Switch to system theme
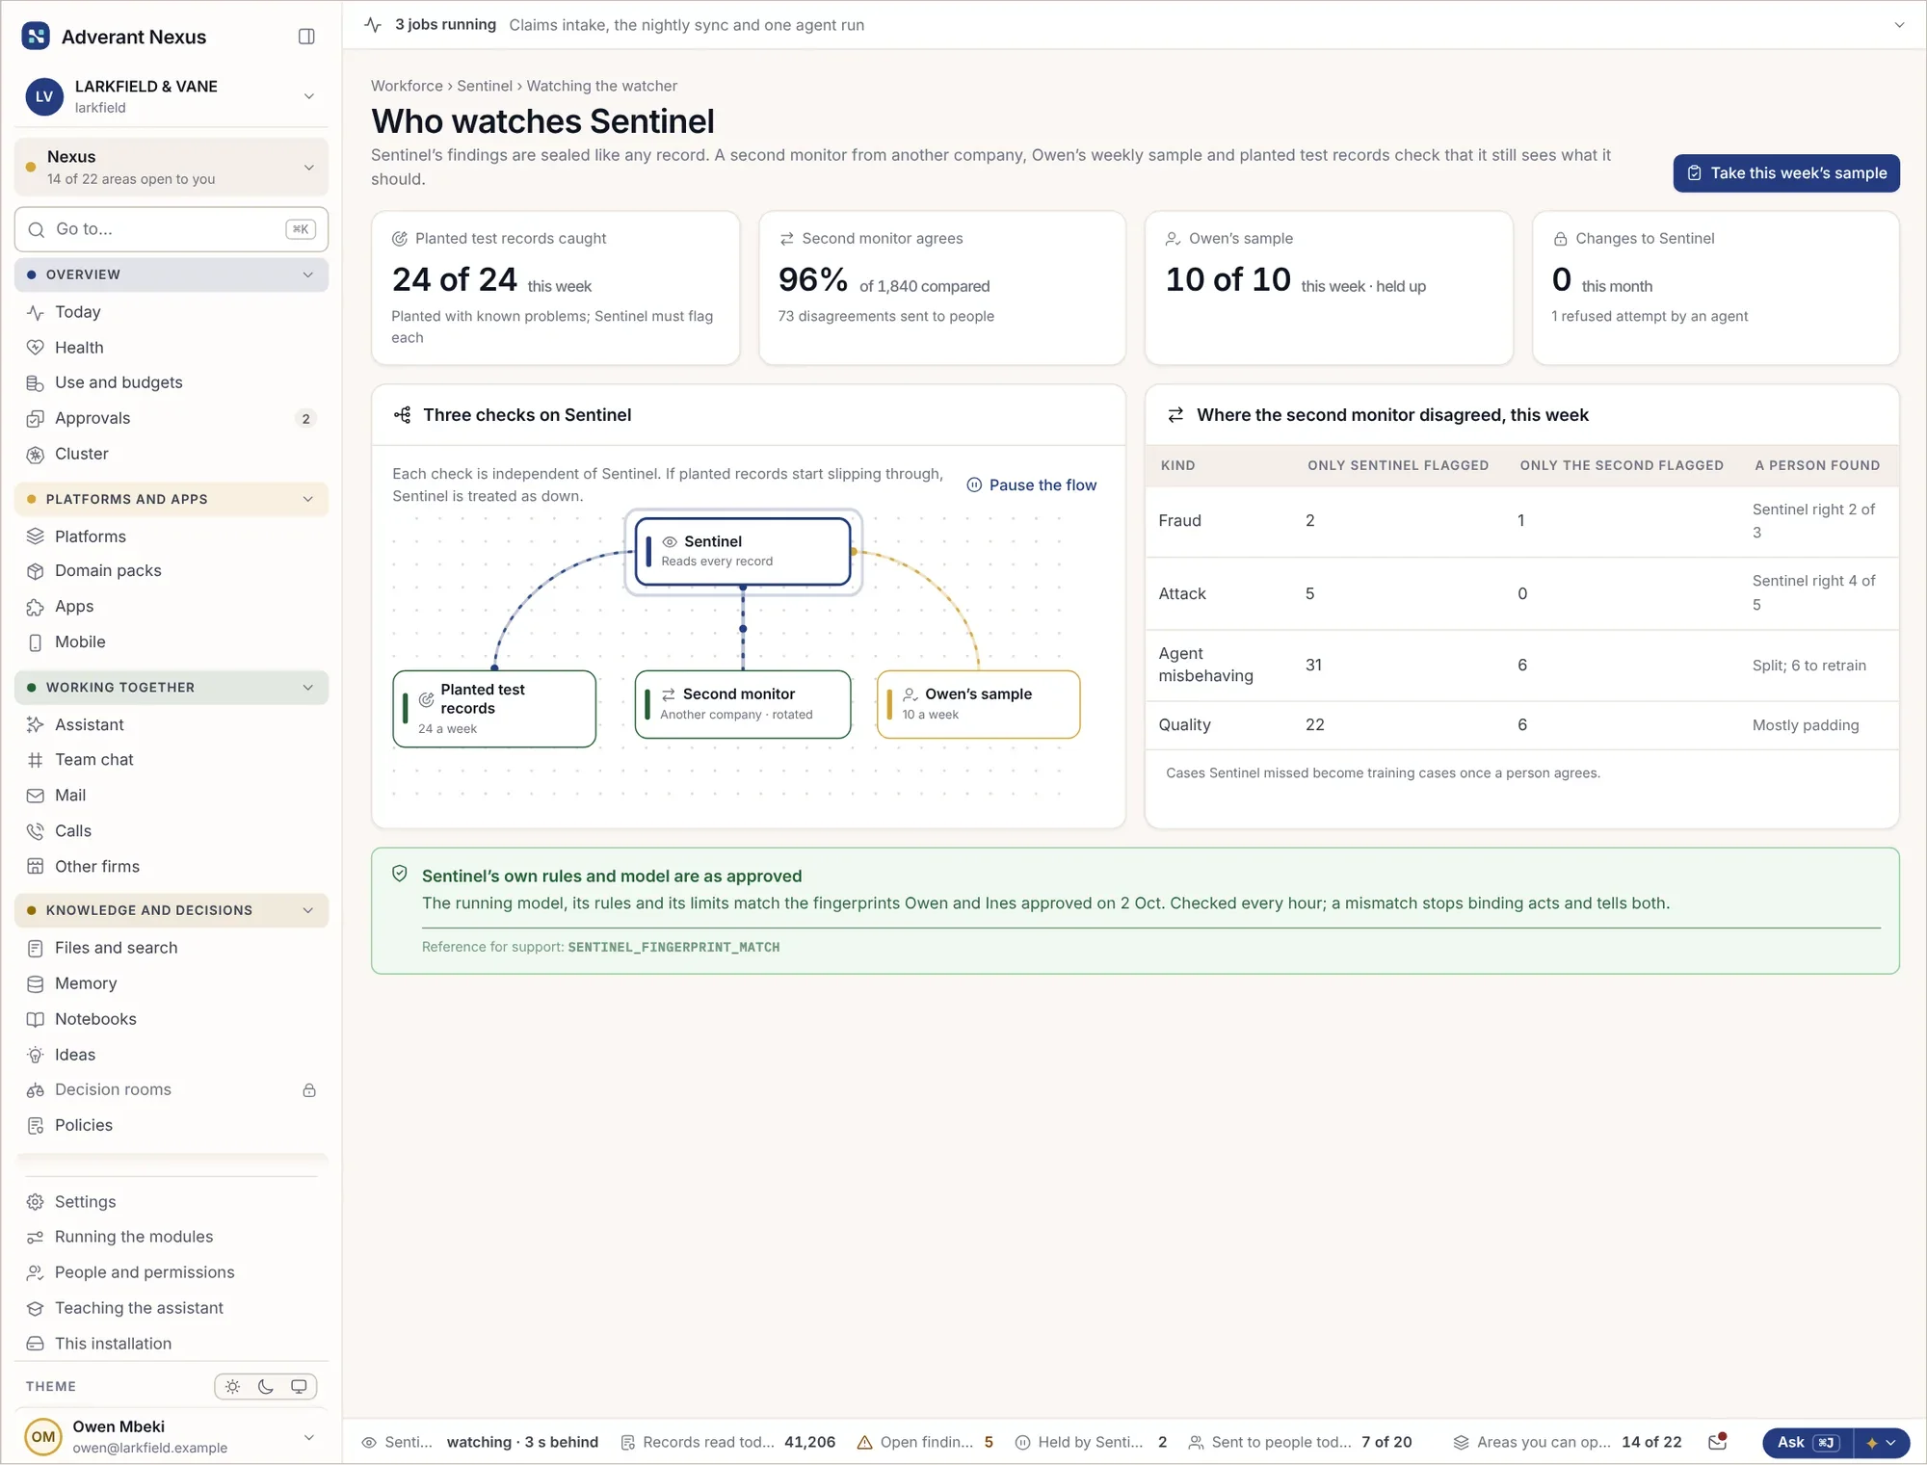This screenshot has width=1927, height=1465. click(299, 1387)
